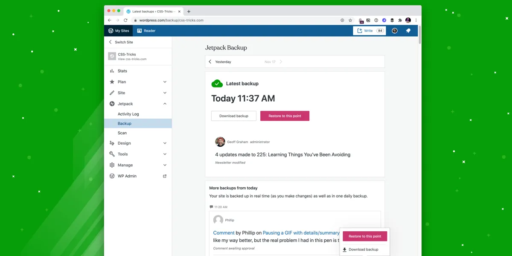The width and height of the screenshot is (512, 256).
Task: Click the circled plus icon in address bar
Action: pos(342,20)
